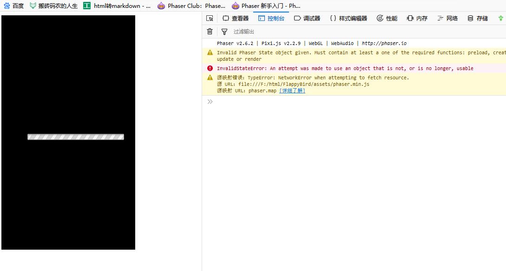
Task: Switch to the 控制台 console tab
Action: click(x=271, y=19)
